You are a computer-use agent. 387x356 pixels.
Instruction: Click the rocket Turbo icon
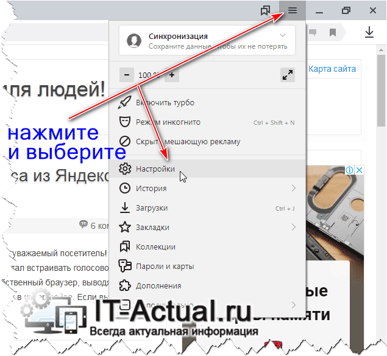pos(125,102)
